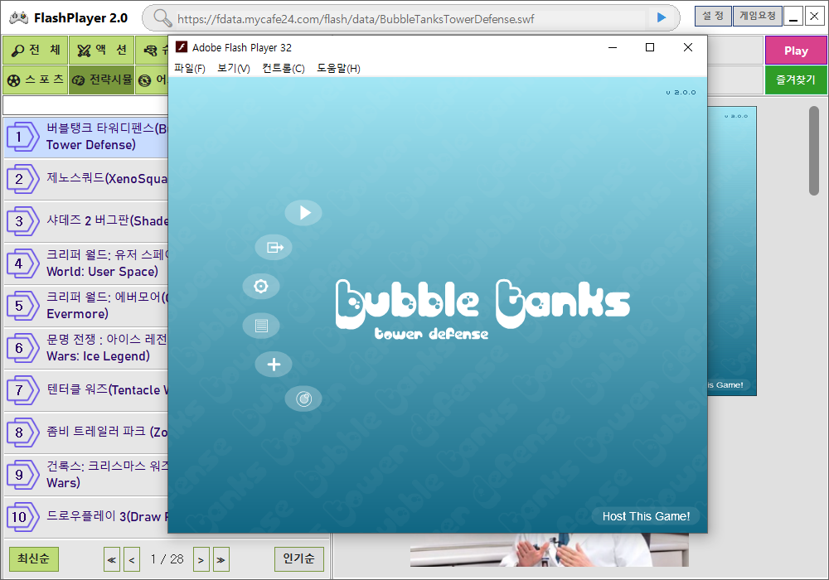
Task: Click the launcher's vertical scrollbar thumb
Action: 814,151
